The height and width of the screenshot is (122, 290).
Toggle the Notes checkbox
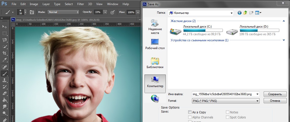pos(227,112)
